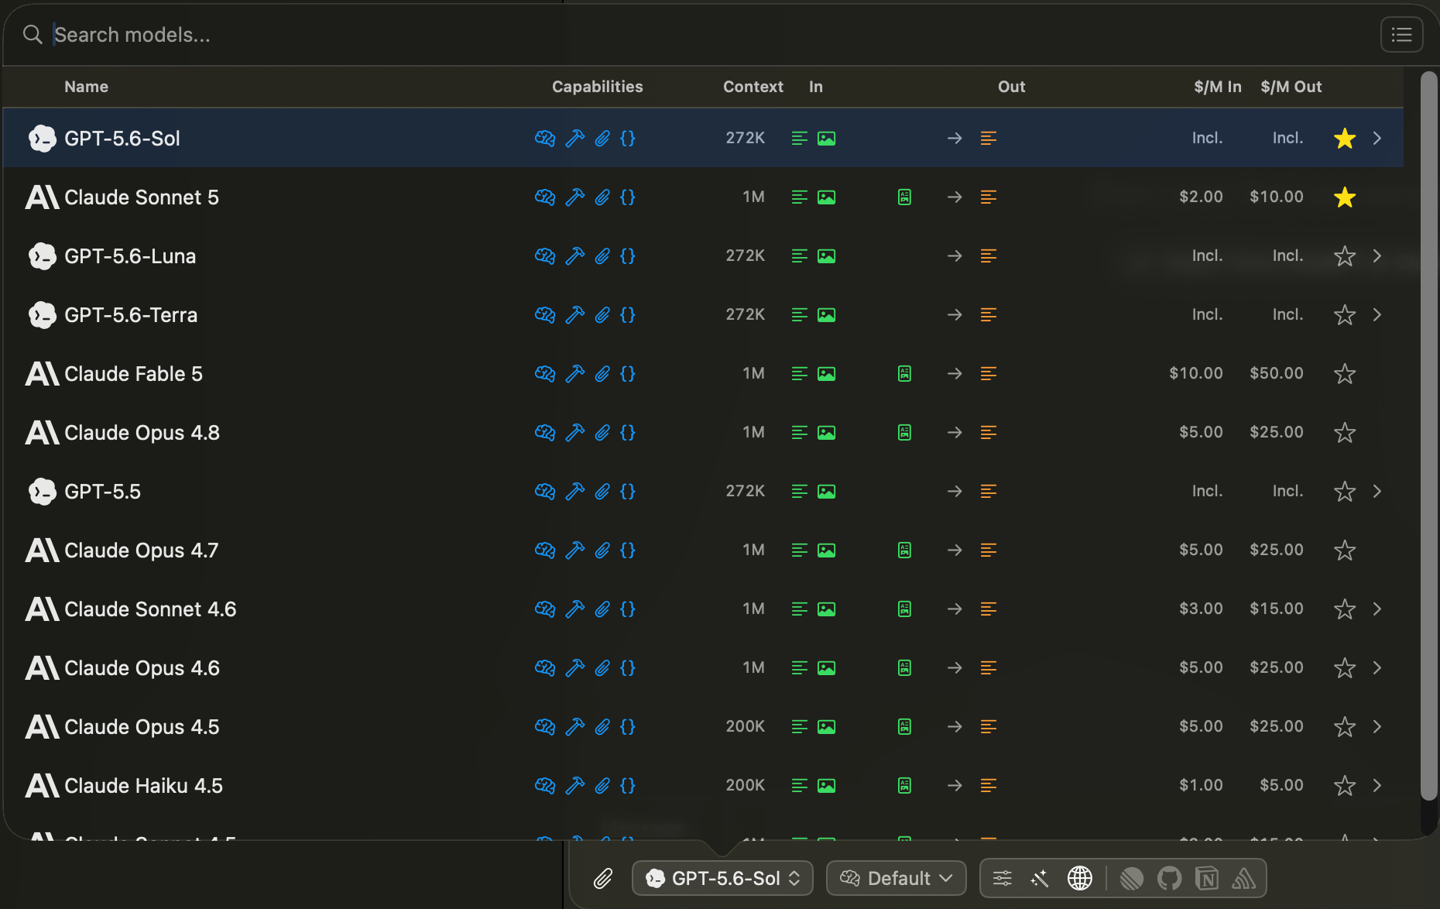The height and width of the screenshot is (909, 1440).
Task: Click the OpenAI logo beside GPT-5.6-Luna
Action: click(42, 256)
